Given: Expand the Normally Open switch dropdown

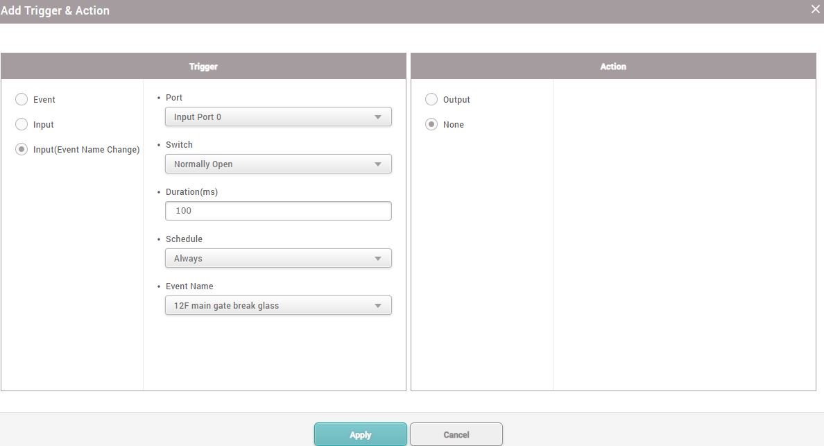Looking at the screenshot, I should (278, 164).
